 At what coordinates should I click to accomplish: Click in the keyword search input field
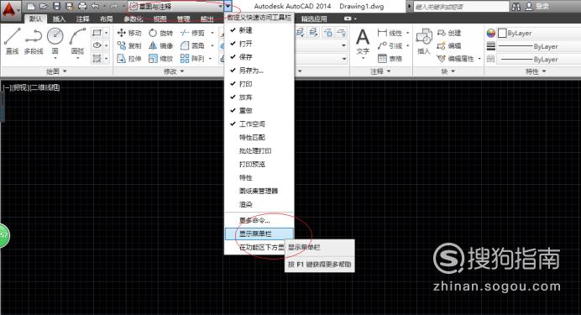click(461, 7)
